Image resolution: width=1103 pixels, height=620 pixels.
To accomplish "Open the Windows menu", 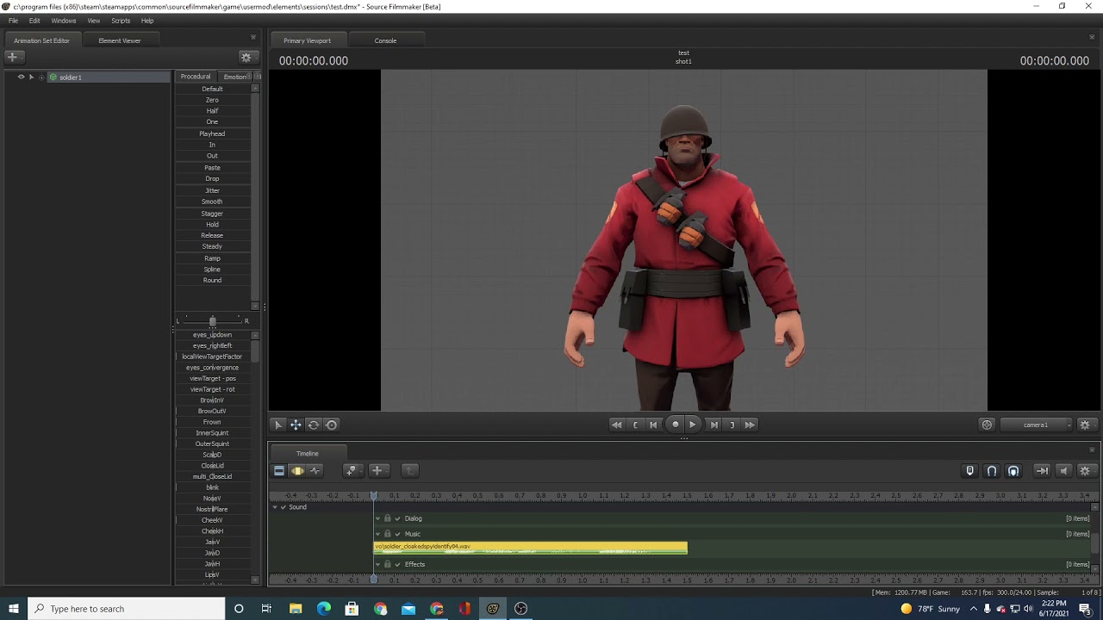I will (64, 21).
